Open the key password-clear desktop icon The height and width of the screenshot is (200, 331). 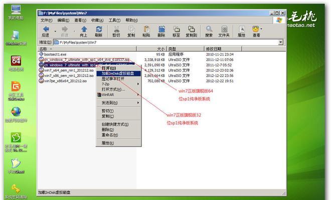point(16,191)
